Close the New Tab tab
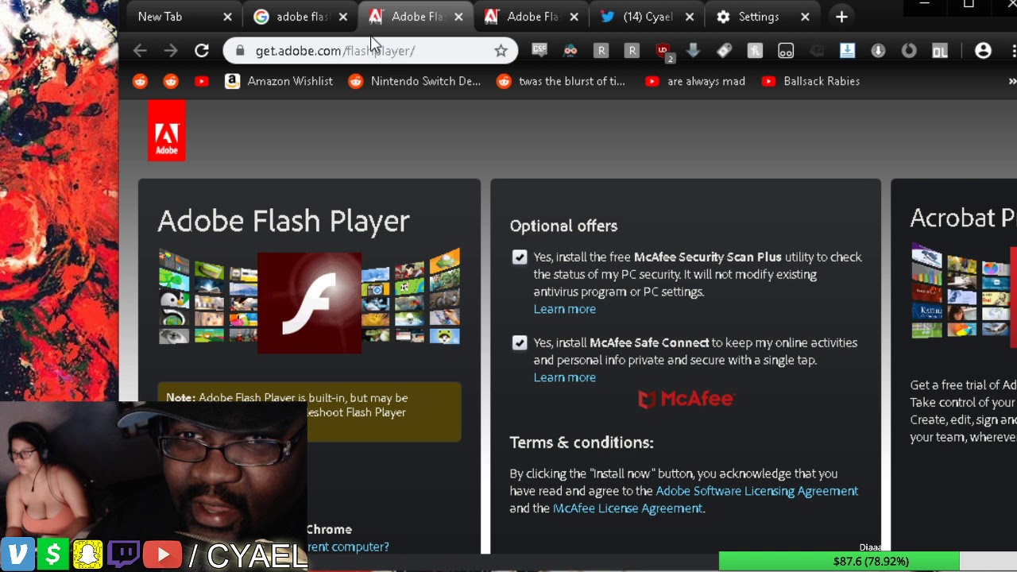1017x572 pixels. (x=227, y=17)
